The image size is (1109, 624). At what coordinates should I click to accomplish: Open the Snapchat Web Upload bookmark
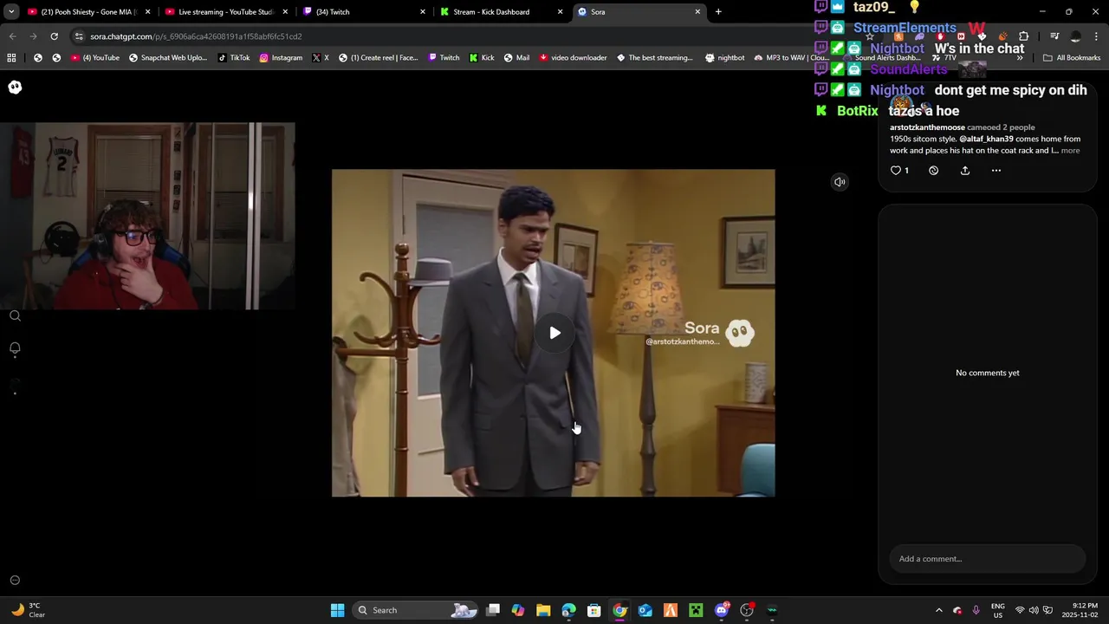(x=168, y=58)
